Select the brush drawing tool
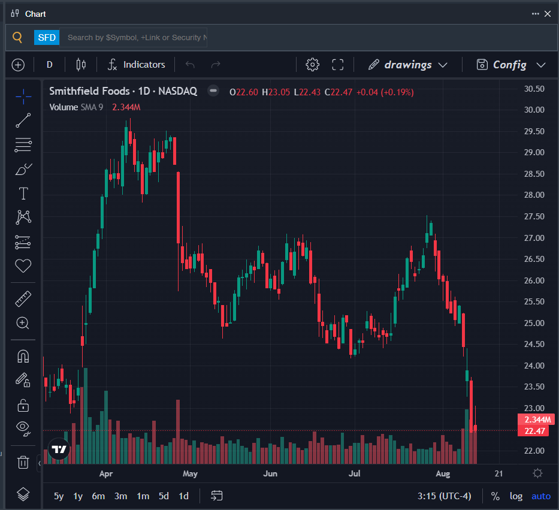This screenshot has height=510, width=559. point(23,169)
